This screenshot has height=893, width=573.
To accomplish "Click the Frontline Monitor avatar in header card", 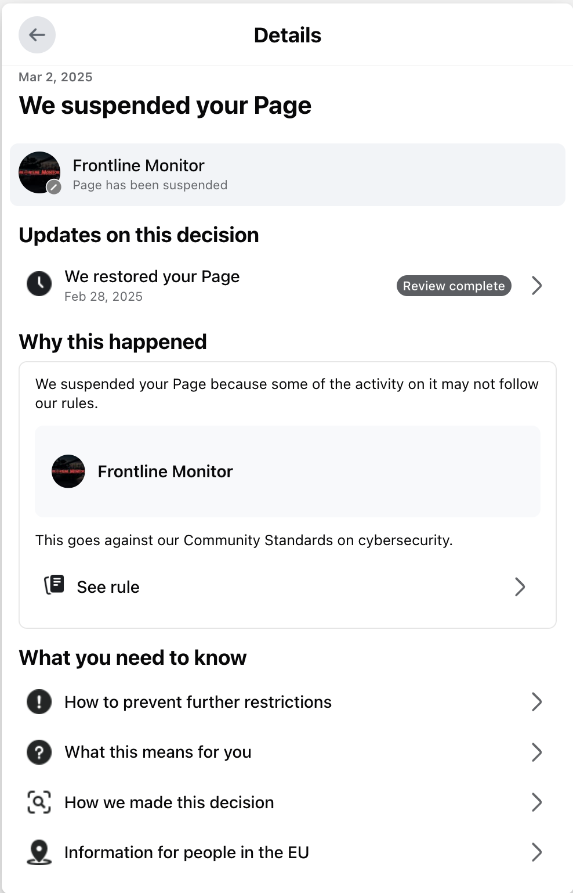I will tap(39, 172).
